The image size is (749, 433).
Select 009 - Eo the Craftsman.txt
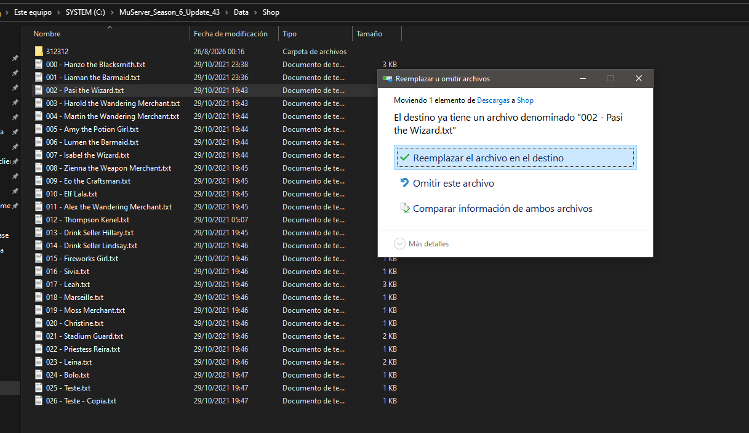[x=88, y=181]
